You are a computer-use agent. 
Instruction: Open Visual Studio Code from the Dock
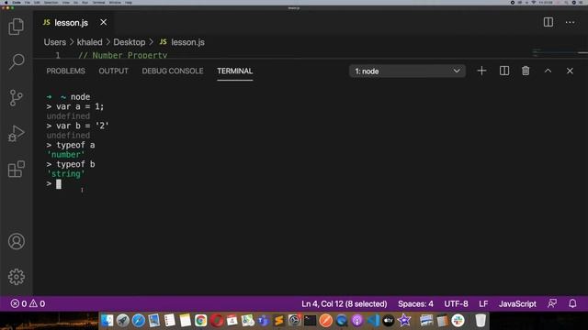[373, 321]
